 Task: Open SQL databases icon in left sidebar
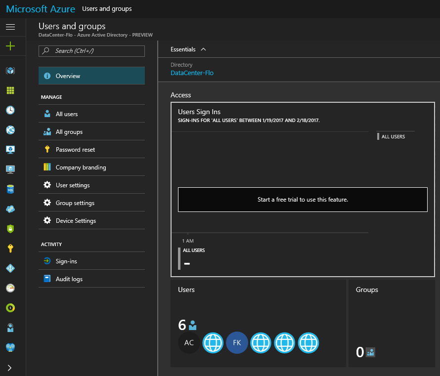point(10,189)
